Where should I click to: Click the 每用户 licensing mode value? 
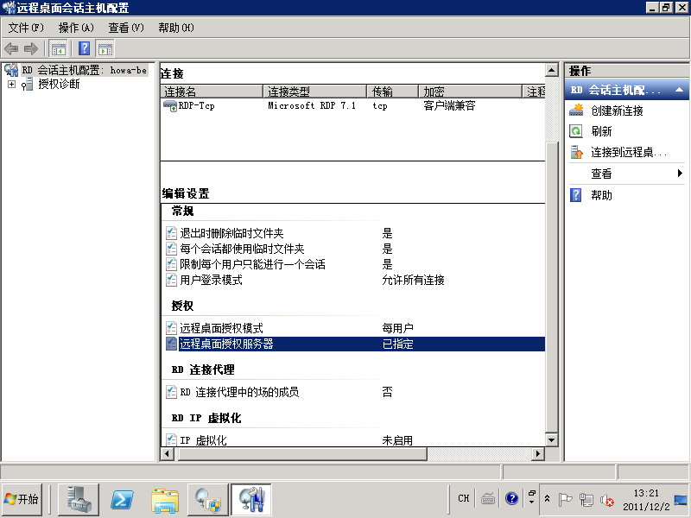(397, 328)
